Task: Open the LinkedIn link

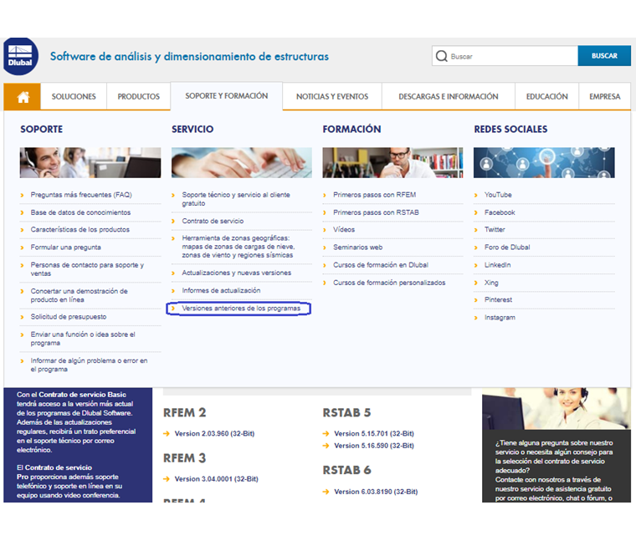Action: tap(497, 265)
